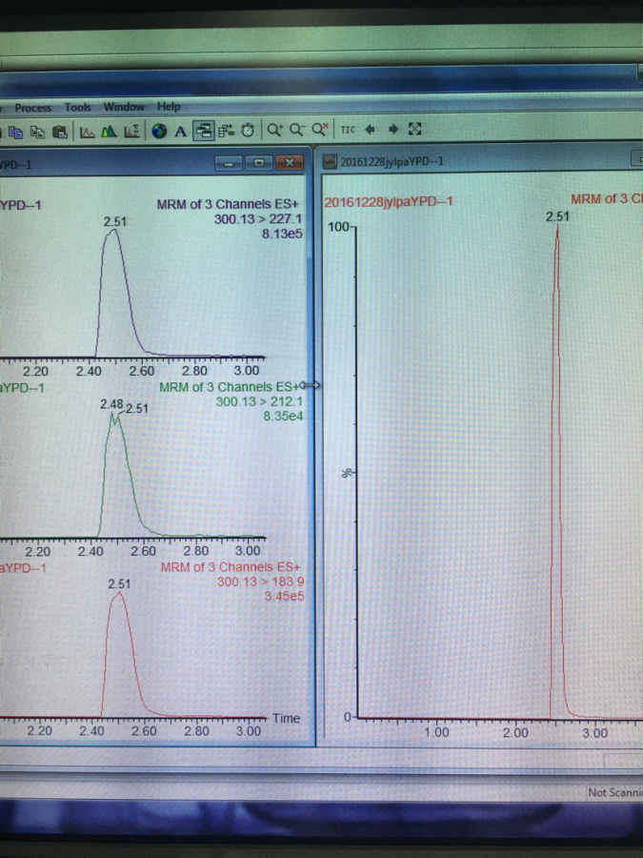Click the TIC toolbar button
This screenshot has width=643, height=858.
click(x=348, y=129)
